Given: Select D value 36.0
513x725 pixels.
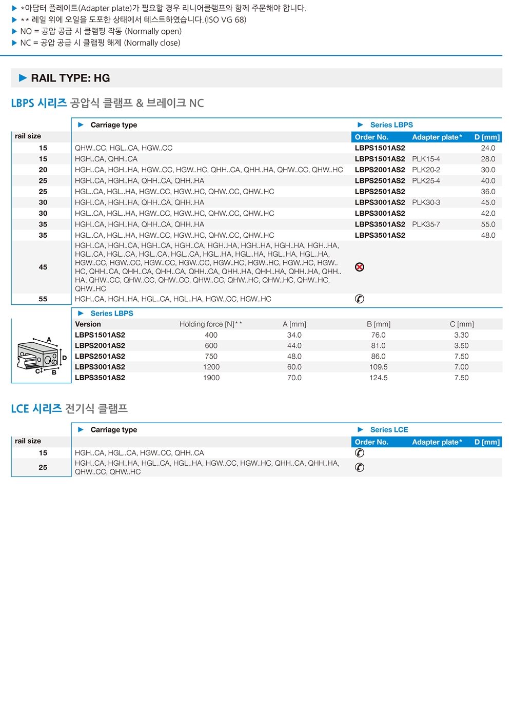Looking at the screenshot, I should pyautogui.click(x=488, y=192).
